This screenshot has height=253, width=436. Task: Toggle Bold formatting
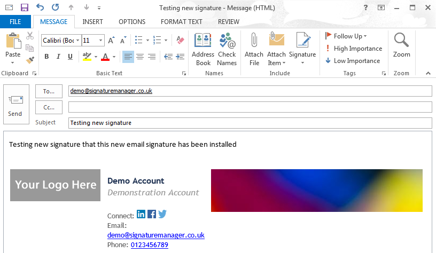coord(46,57)
